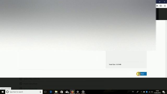Show hidden tray icons chevron
Screen dimensions: 167x94
141,92
